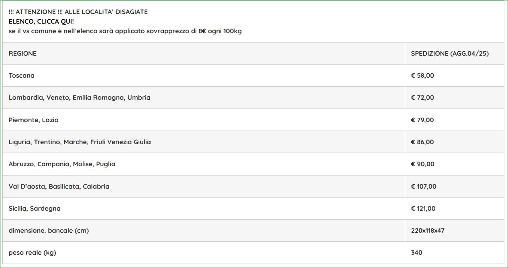Click the REGIONE column header
This screenshot has height=268, width=508.
(x=22, y=53)
